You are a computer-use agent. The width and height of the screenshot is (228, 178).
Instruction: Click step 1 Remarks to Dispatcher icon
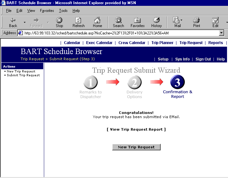click(x=91, y=82)
